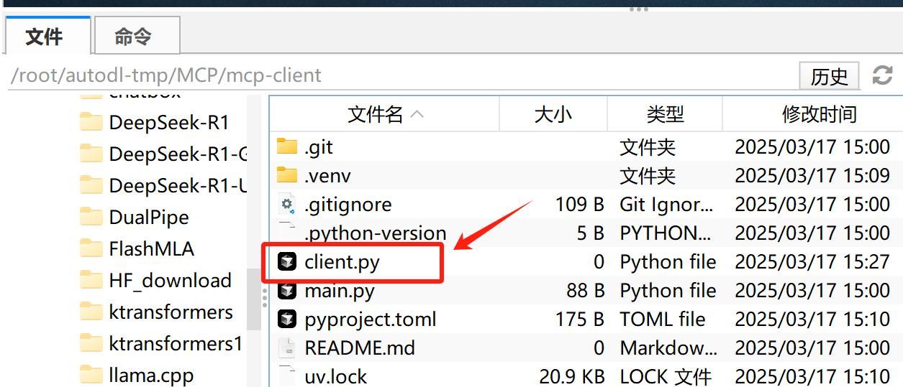Click the panel splitter grip handle

(265, 297)
